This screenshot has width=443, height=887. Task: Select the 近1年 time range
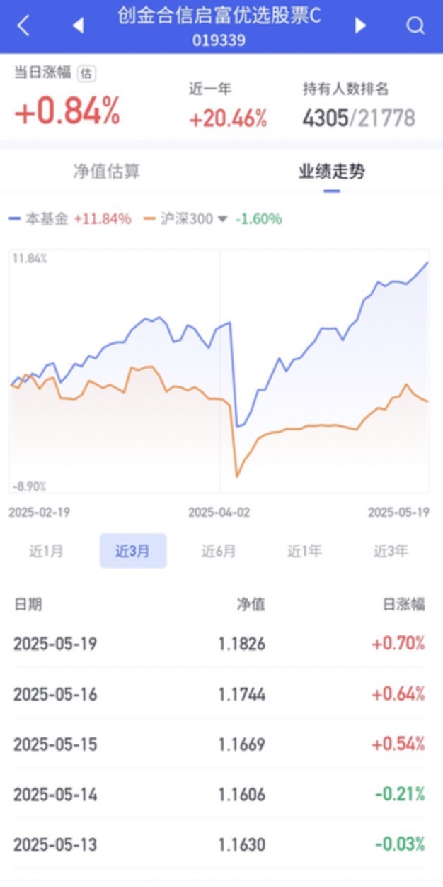(304, 551)
